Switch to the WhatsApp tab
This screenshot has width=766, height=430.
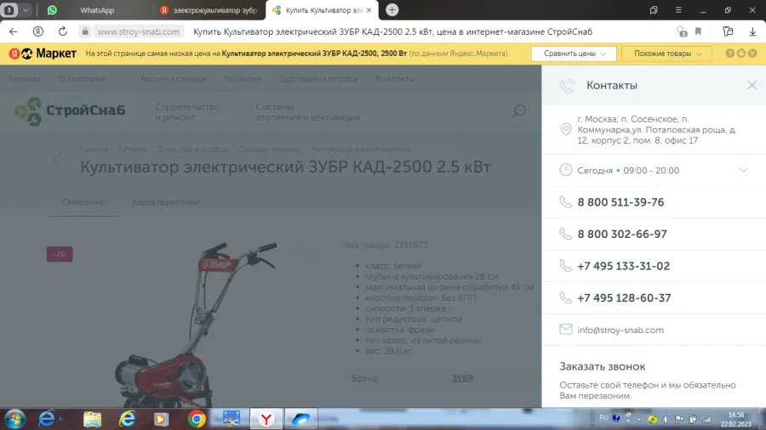pyautogui.click(x=97, y=10)
